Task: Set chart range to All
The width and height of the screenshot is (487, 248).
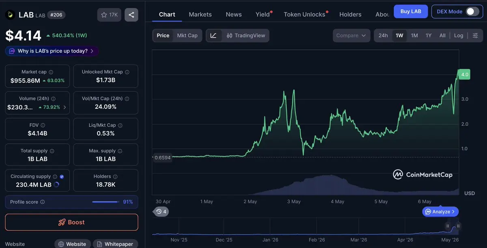Action: coord(442,36)
